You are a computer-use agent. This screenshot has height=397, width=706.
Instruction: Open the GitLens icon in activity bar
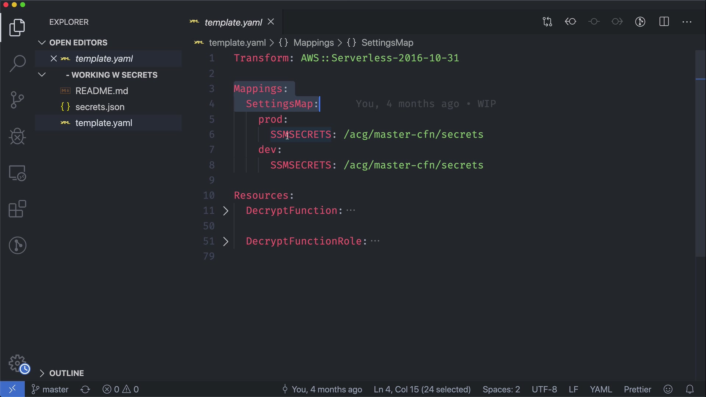click(17, 245)
